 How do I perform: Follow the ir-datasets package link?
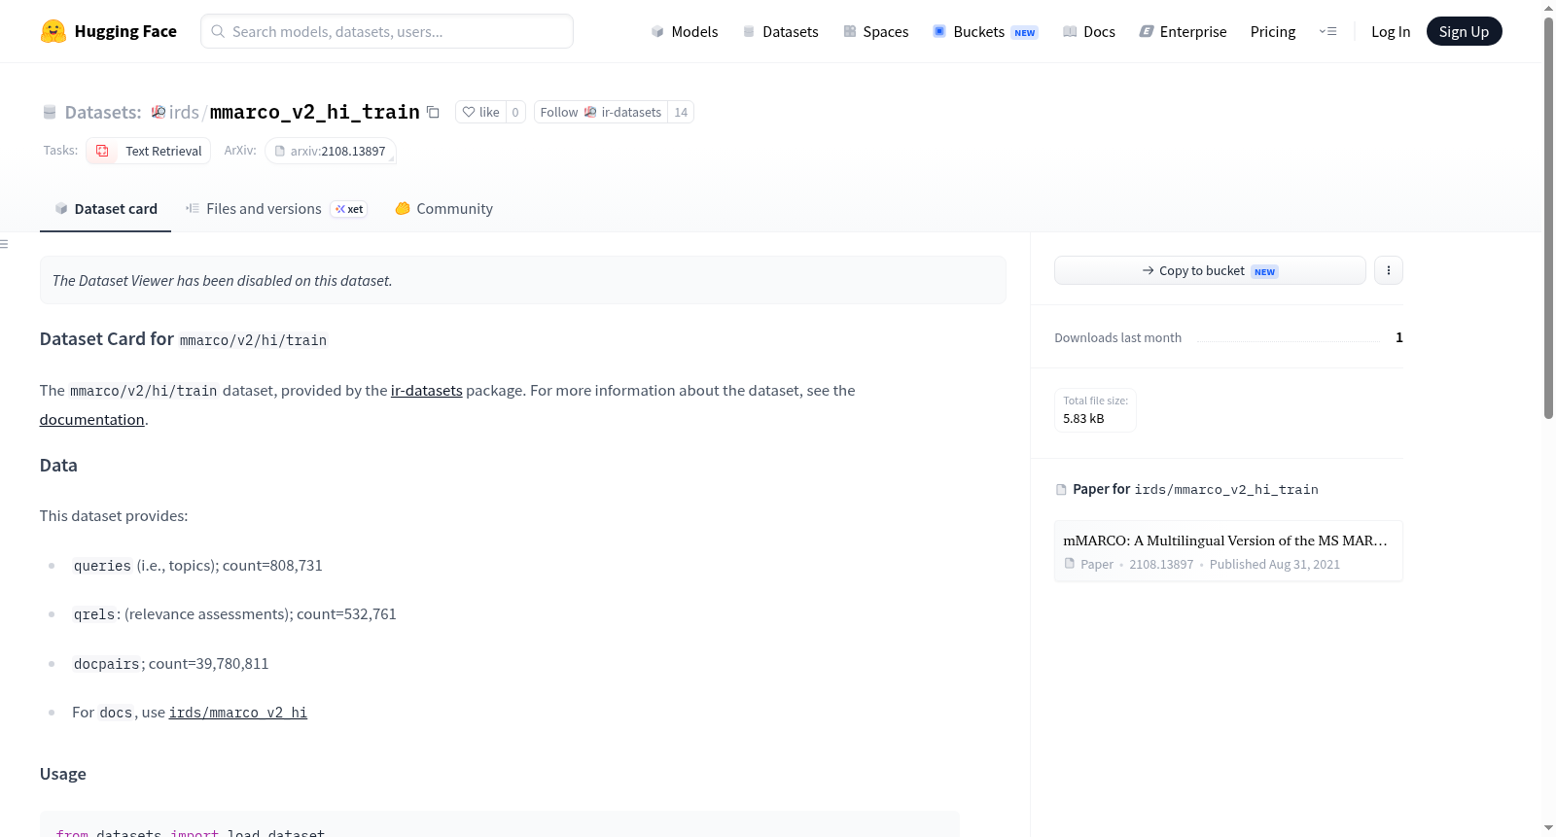[426, 390]
